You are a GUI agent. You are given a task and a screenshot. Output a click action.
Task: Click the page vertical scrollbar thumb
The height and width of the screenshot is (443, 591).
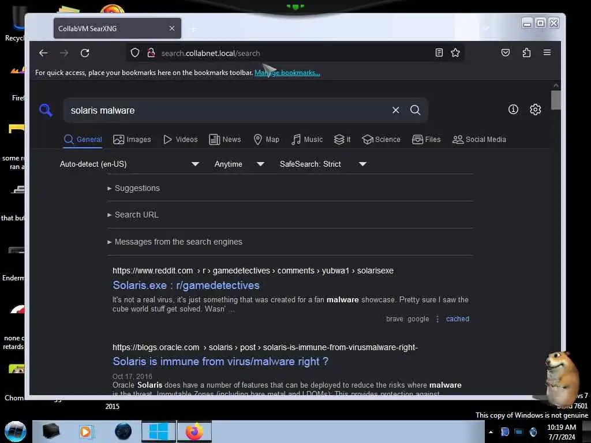(x=556, y=100)
